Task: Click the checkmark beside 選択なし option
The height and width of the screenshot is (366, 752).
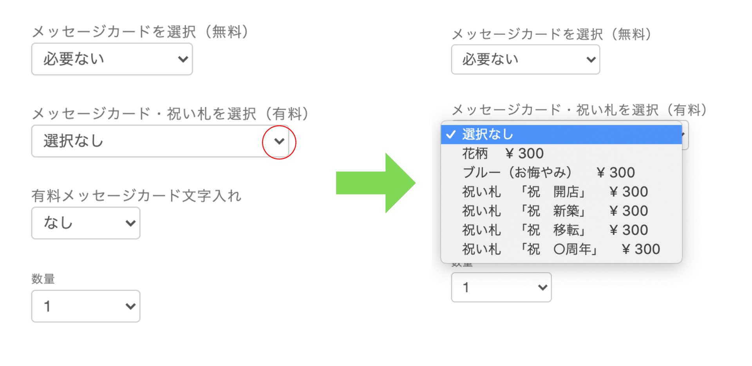Action: [451, 135]
